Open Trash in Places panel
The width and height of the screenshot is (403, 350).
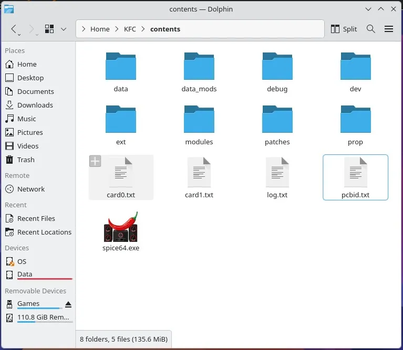(x=26, y=160)
